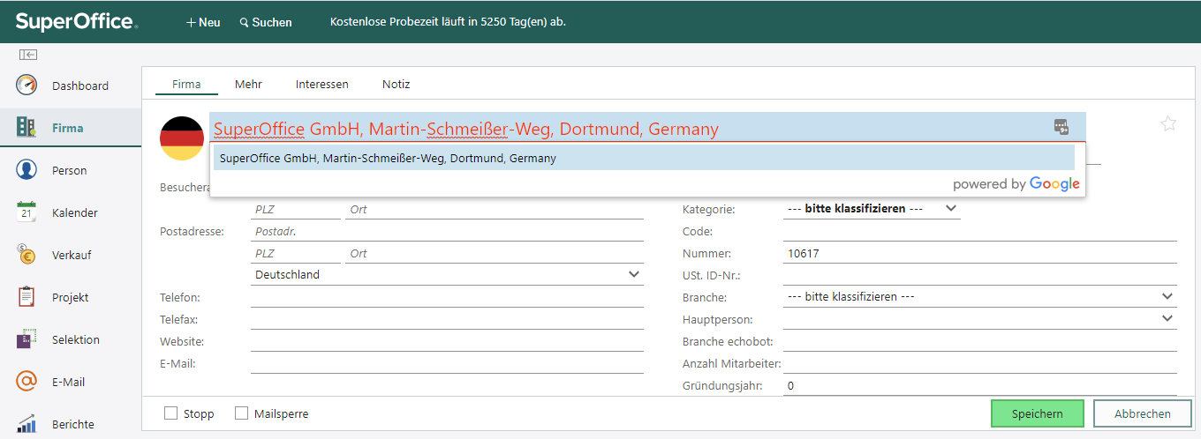Toggle the Mailsperre checkbox

click(x=242, y=413)
